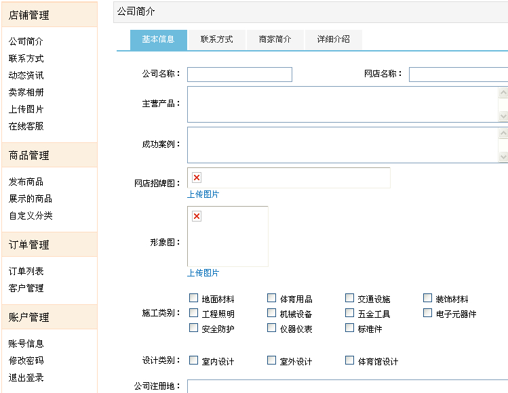Click scroll down arrow in 成功案例 textarea
This screenshot has width=508, height=393.
coord(503,157)
